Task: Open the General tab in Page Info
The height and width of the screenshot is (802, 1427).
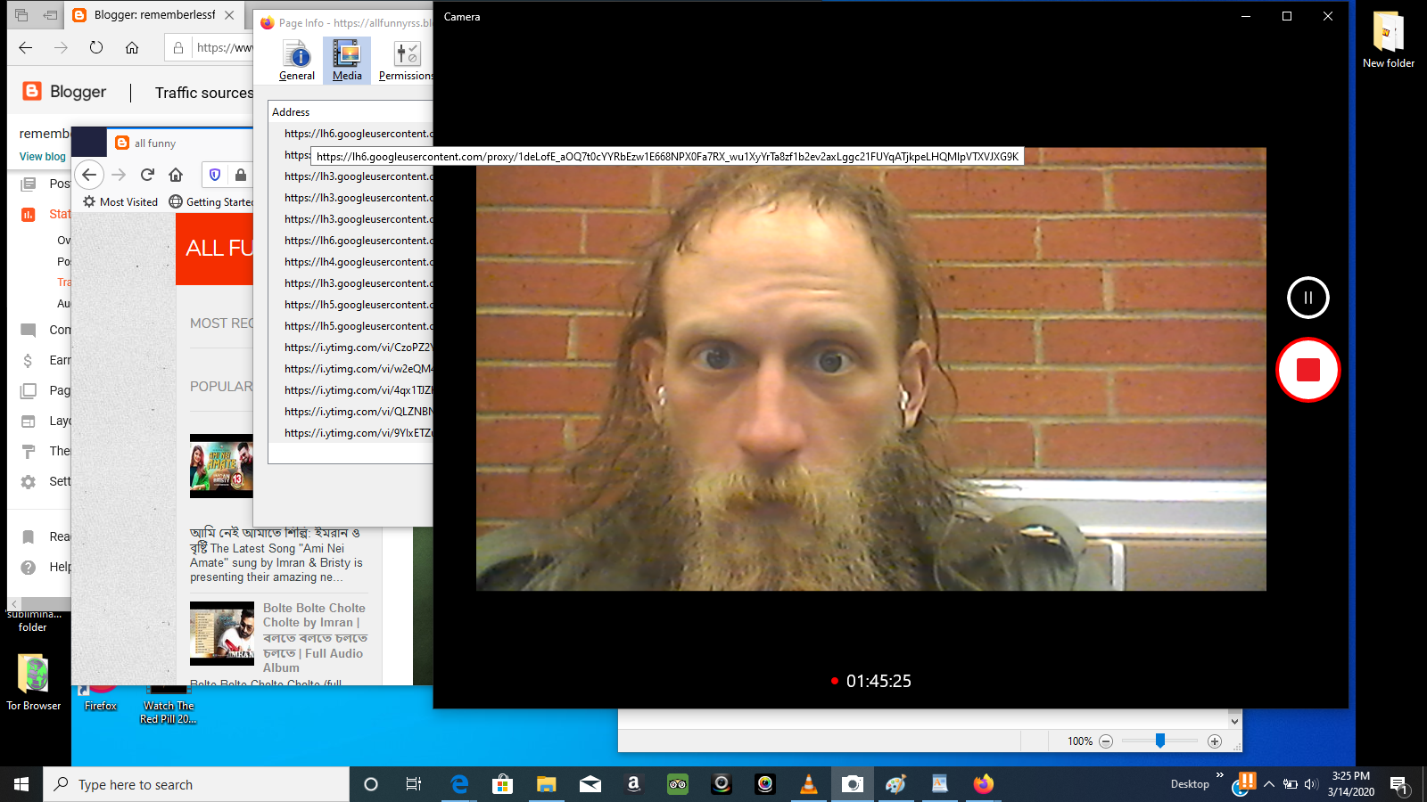Action: [296, 61]
